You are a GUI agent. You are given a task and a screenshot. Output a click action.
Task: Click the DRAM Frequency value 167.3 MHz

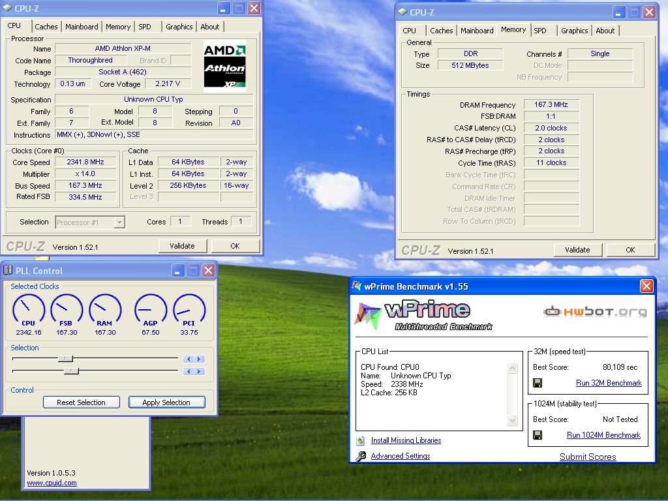[551, 104]
